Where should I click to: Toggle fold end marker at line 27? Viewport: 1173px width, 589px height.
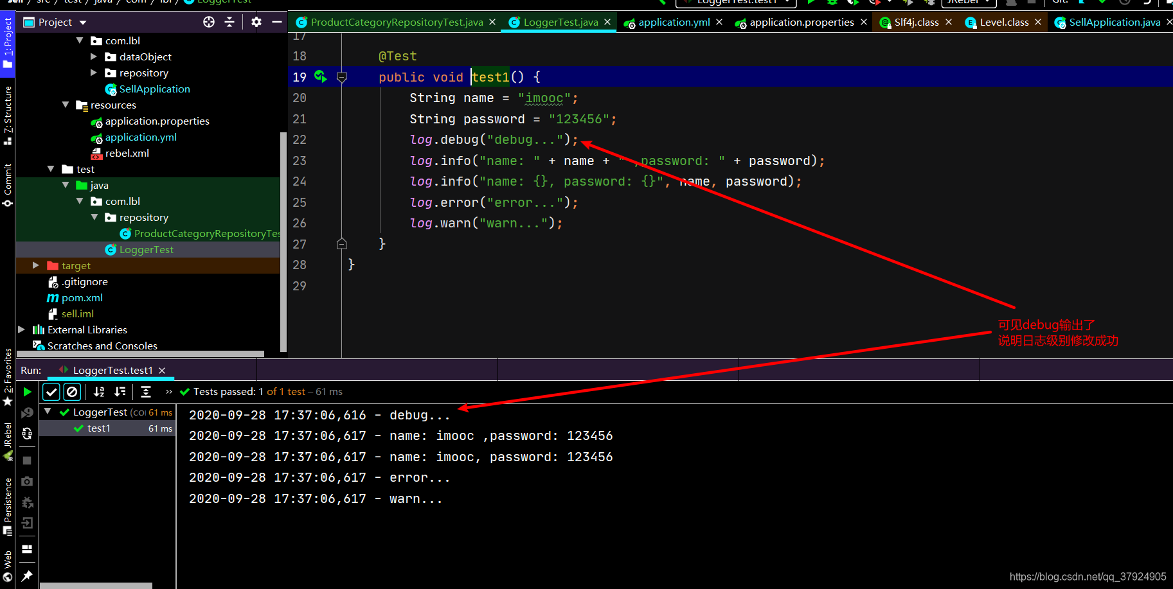click(342, 243)
